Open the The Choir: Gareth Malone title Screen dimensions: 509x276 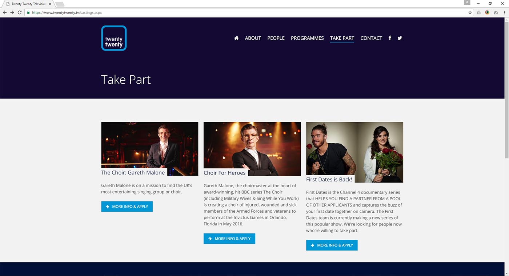click(x=133, y=173)
